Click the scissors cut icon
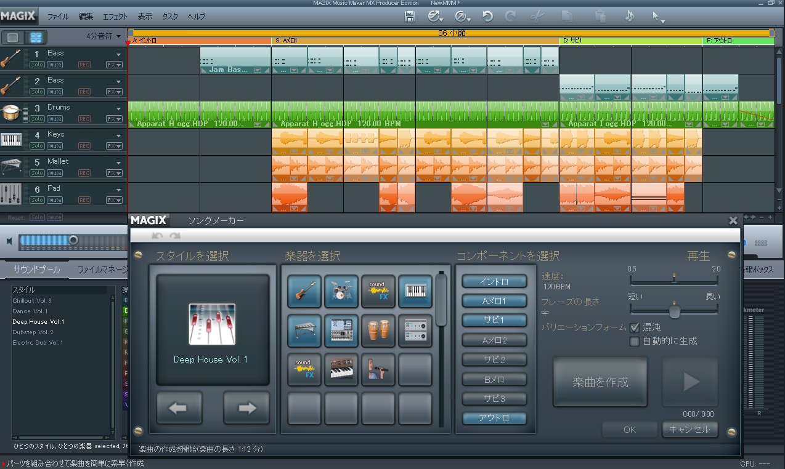Image resolution: width=785 pixels, height=469 pixels. coord(537,17)
